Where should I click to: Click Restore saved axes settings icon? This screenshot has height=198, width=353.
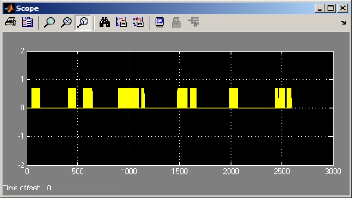138,22
